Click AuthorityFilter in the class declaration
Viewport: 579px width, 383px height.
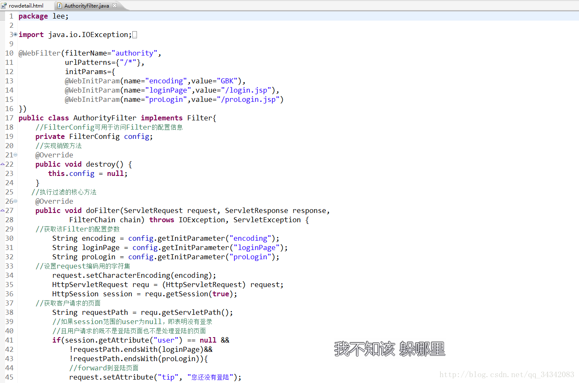point(105,118)
